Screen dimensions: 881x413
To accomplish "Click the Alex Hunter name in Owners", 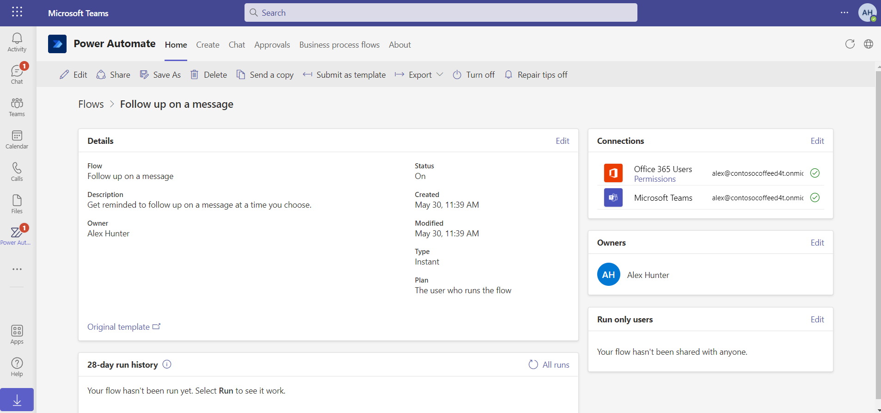I will click(x=648, y=275).
